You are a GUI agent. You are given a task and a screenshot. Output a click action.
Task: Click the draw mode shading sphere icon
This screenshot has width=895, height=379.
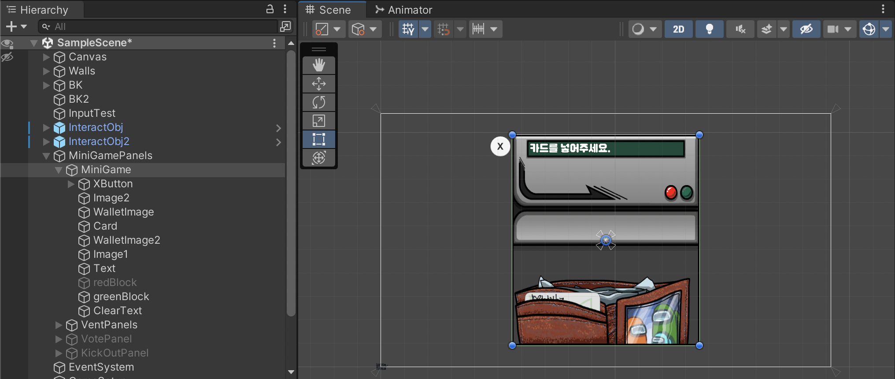click(638, 29)
